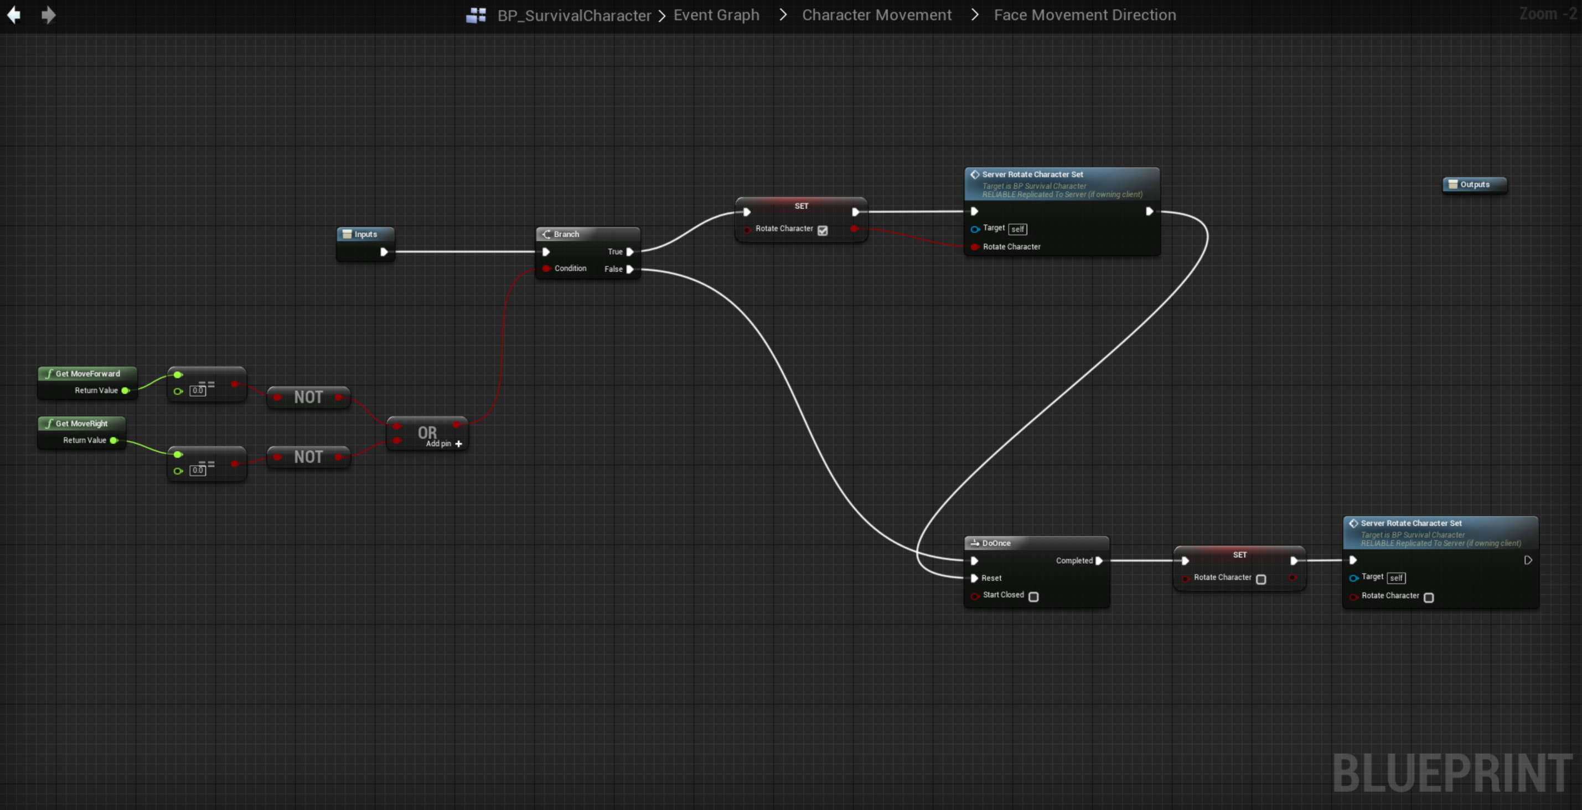1582x810 pixels.
Task: Click the back navigation arrow
Action: coord(13,15)
